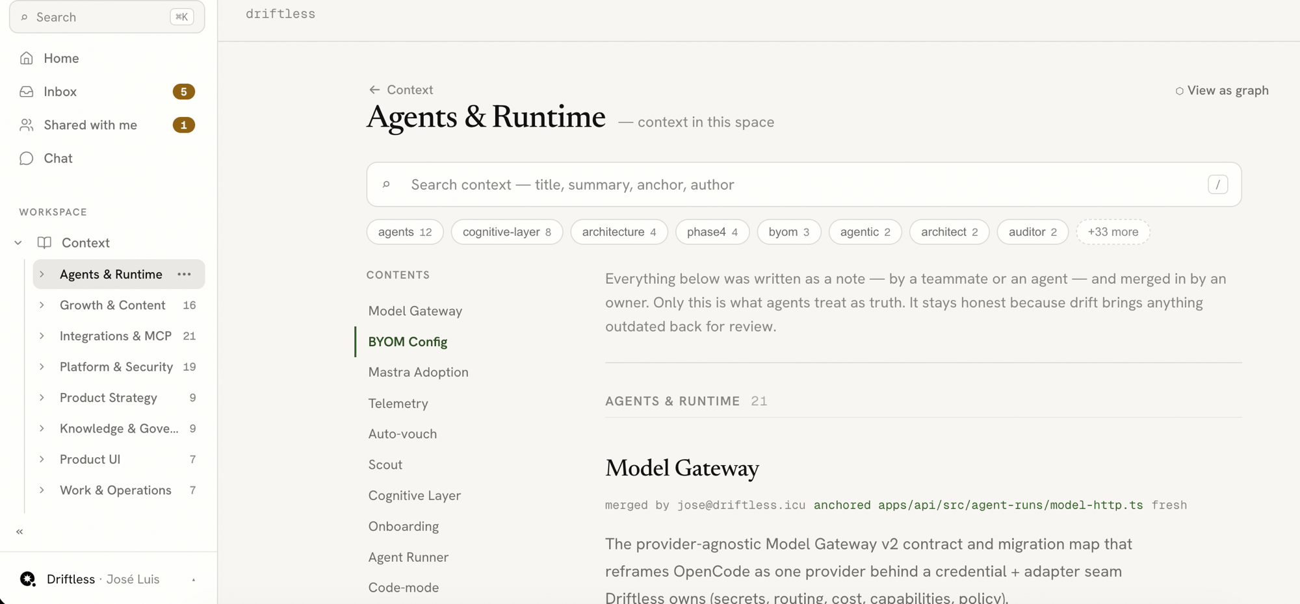Image resolution: width=1300 pixels, height=604 pixels.
Task: Toggle the phase4 4 tag filter
Action: [712, 232]
